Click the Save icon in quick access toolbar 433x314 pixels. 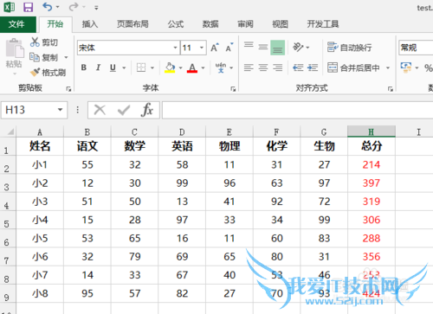[28, 7]
